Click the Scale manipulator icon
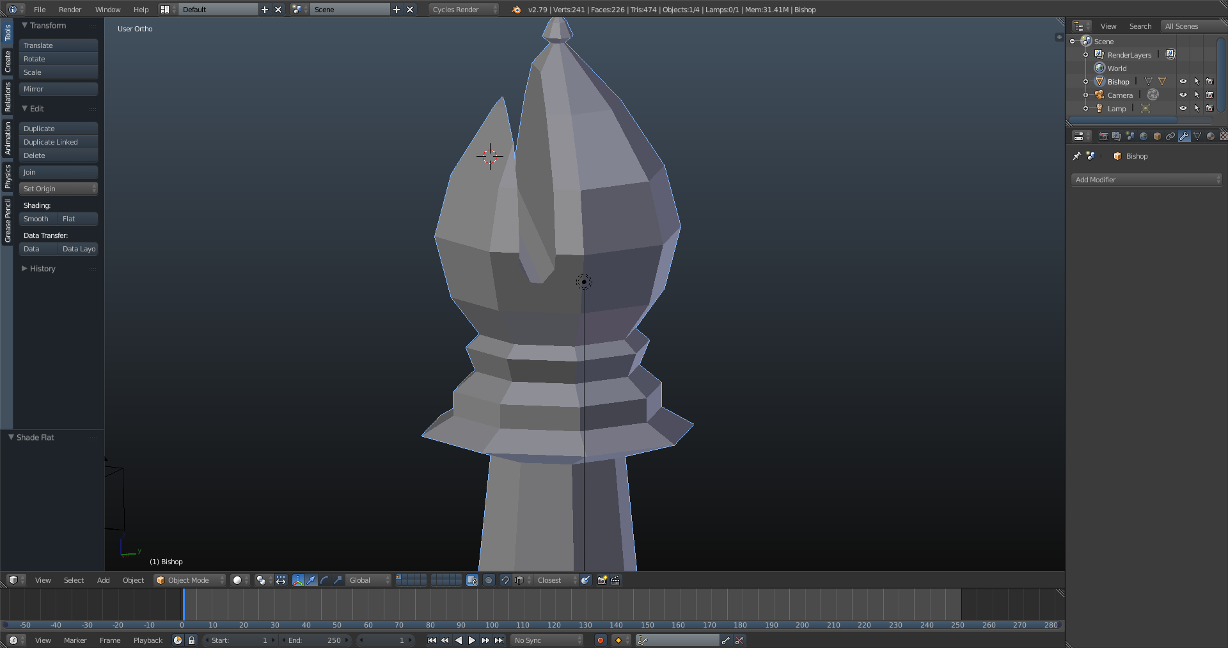Viewport: 1228px width, 648px height. 338,580
